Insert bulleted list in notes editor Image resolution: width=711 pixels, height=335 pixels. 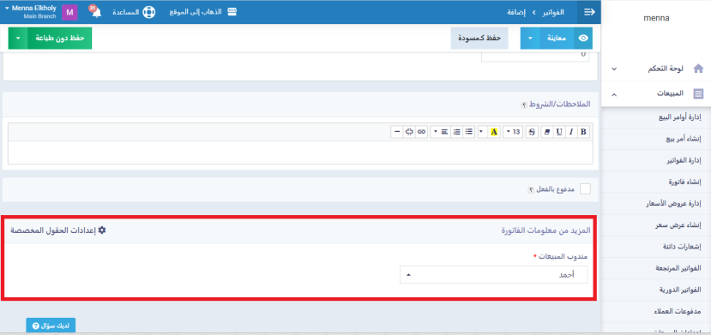click(x=468, y=132)
